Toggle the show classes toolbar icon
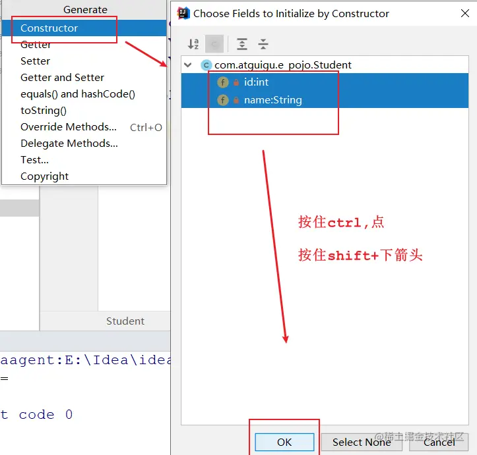 [214, 44]
